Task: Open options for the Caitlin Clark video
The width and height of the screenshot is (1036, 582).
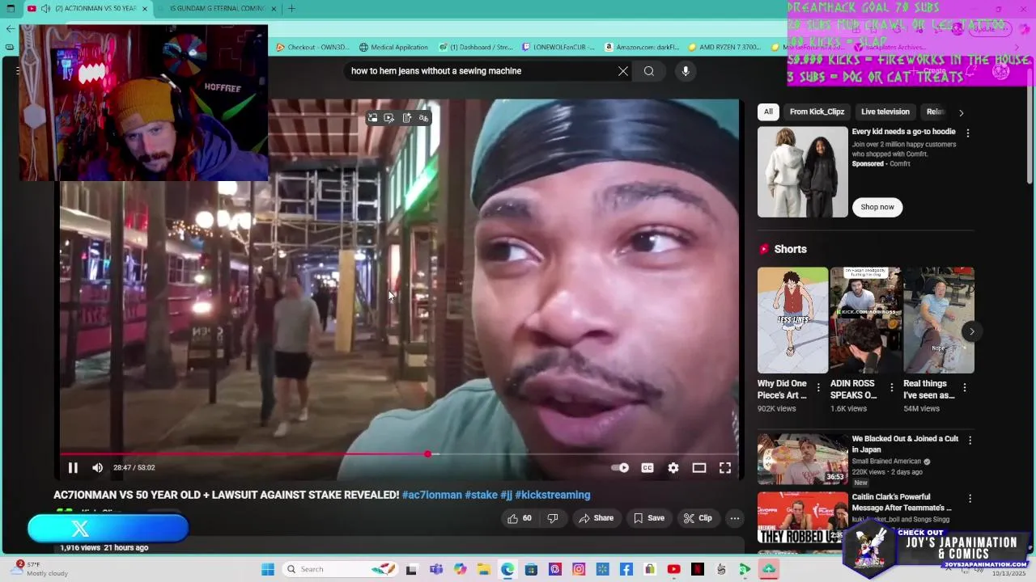Action: 970,499
